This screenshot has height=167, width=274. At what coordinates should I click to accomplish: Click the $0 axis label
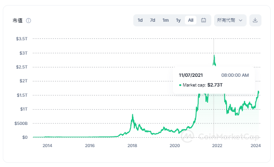(25, 137)
